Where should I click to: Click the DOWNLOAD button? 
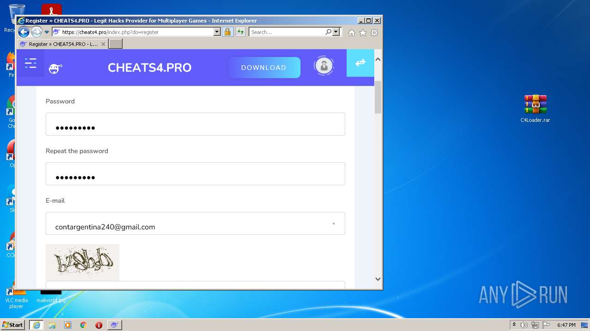click(x=264, y=68)
